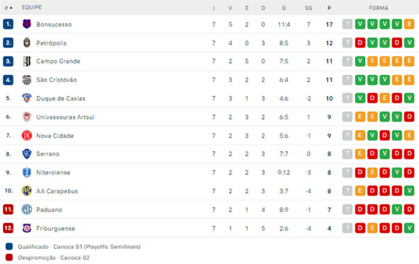Viewport: 419px width, 264px height.
Task: Sort standings by the SG column header
Action: (308, 8)
